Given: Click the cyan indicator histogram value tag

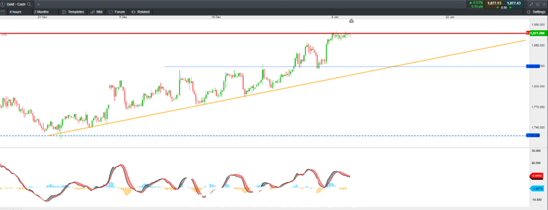Looking at the screenshot, I should point(537,188).
